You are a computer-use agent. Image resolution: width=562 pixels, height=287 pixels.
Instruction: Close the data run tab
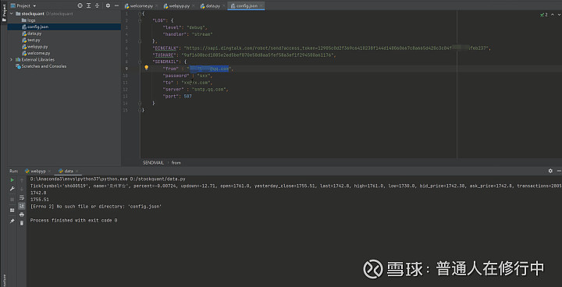[76, 172]
